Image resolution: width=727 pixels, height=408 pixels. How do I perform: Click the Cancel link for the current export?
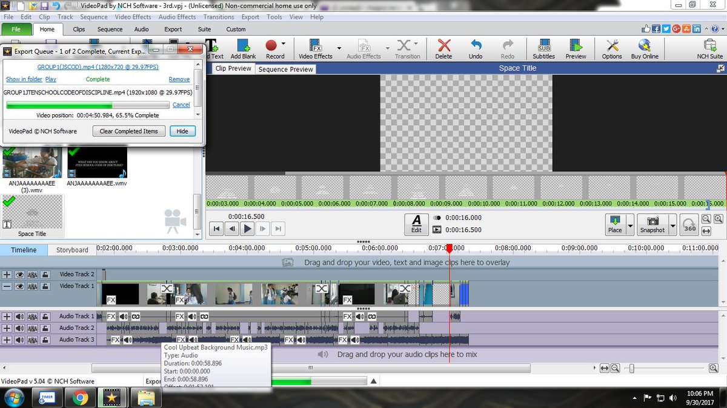point(181,105)
